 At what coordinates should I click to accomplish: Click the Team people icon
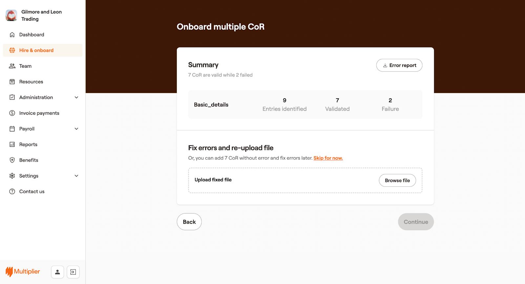point(12,66)
